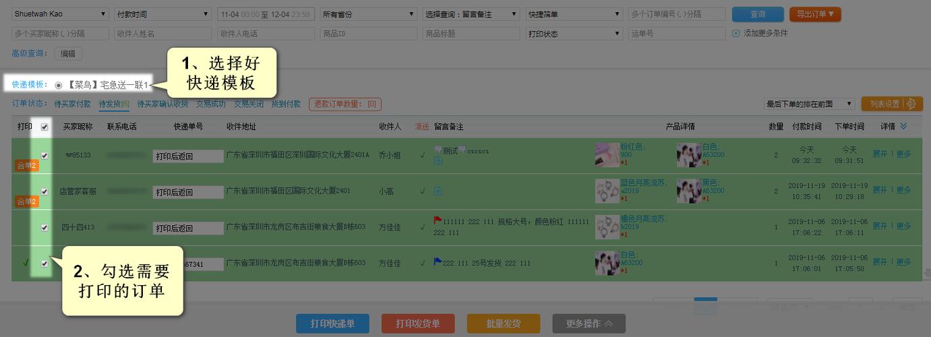Click the 合单2 badge on first order
This screenshot has height=337, width=931.
point(27,166)
